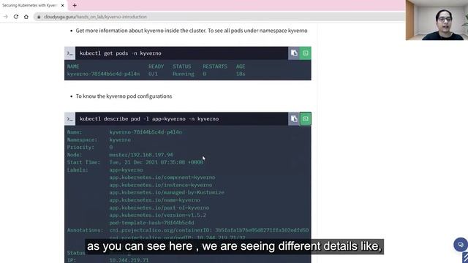Click the 'app=kyverno' label line

pos(126,170)
